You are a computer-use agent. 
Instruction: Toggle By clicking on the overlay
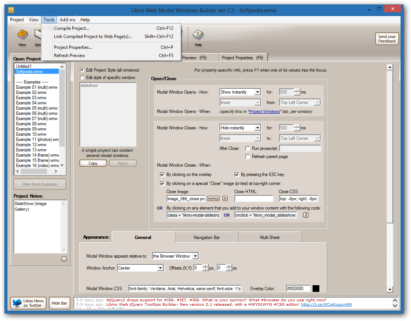click(x=162, y=174)
